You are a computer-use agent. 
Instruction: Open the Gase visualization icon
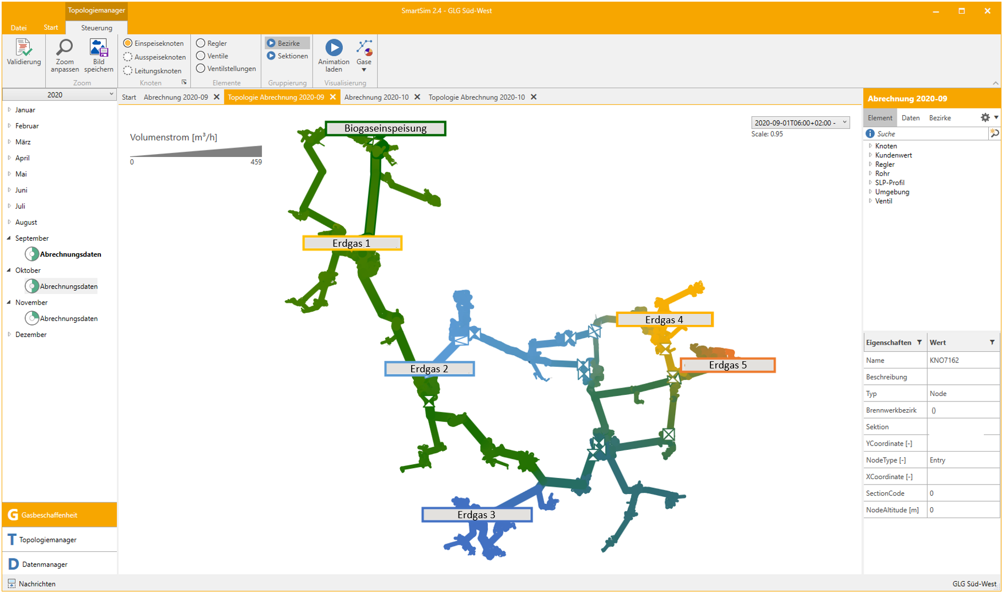pos(364,48)
